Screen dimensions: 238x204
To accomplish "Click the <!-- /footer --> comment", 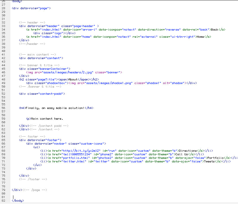I will coord(33,179).
